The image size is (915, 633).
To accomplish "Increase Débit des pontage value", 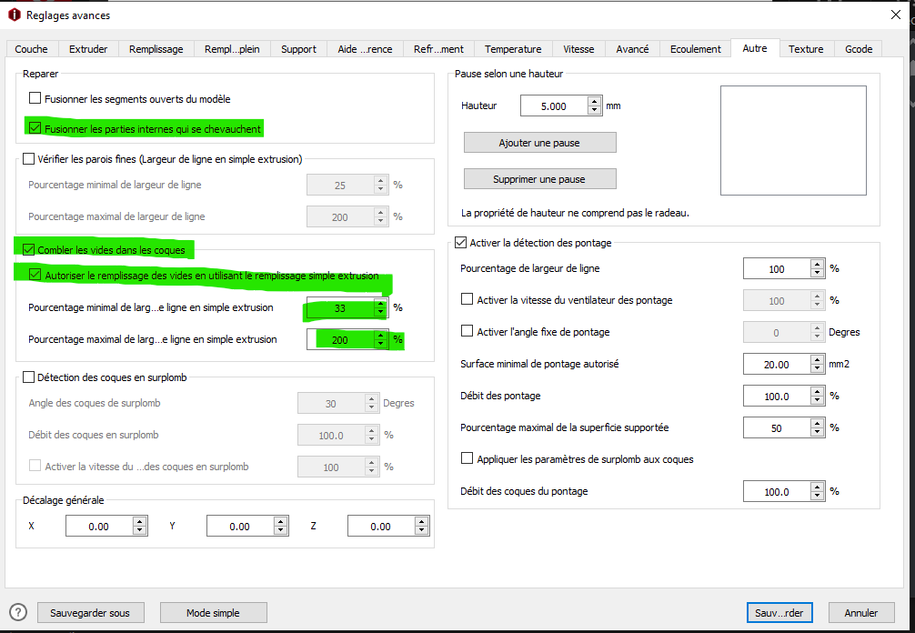I will click(817, 391).
